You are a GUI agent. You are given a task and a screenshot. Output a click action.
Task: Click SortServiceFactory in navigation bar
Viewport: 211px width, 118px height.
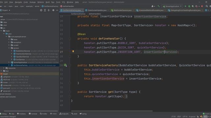(x=50, y=6)
